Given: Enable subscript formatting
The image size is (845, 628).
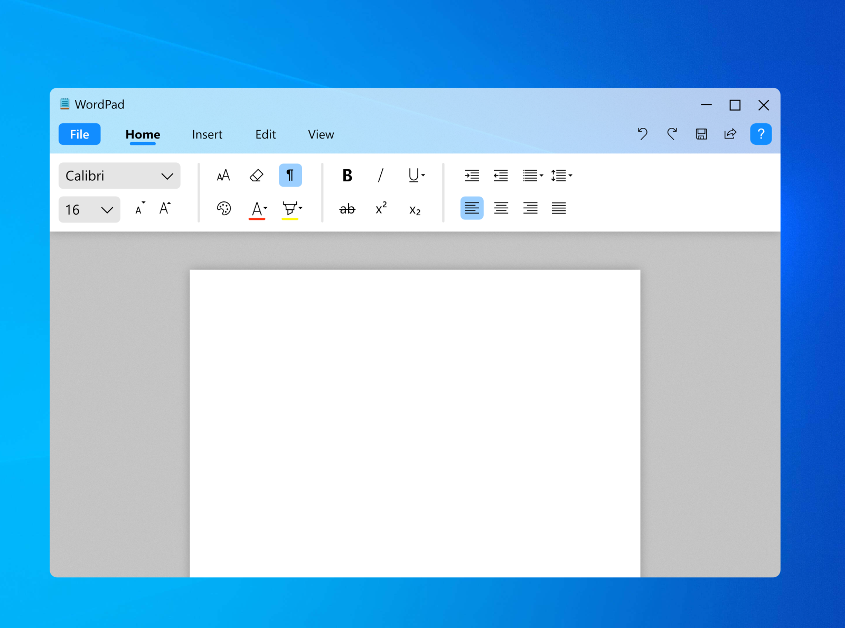Looking at the screenshot, I should click(x=415, y=210).
